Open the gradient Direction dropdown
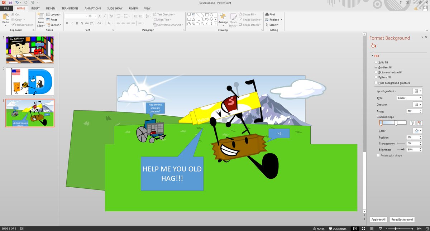 [x=417, y=105]
